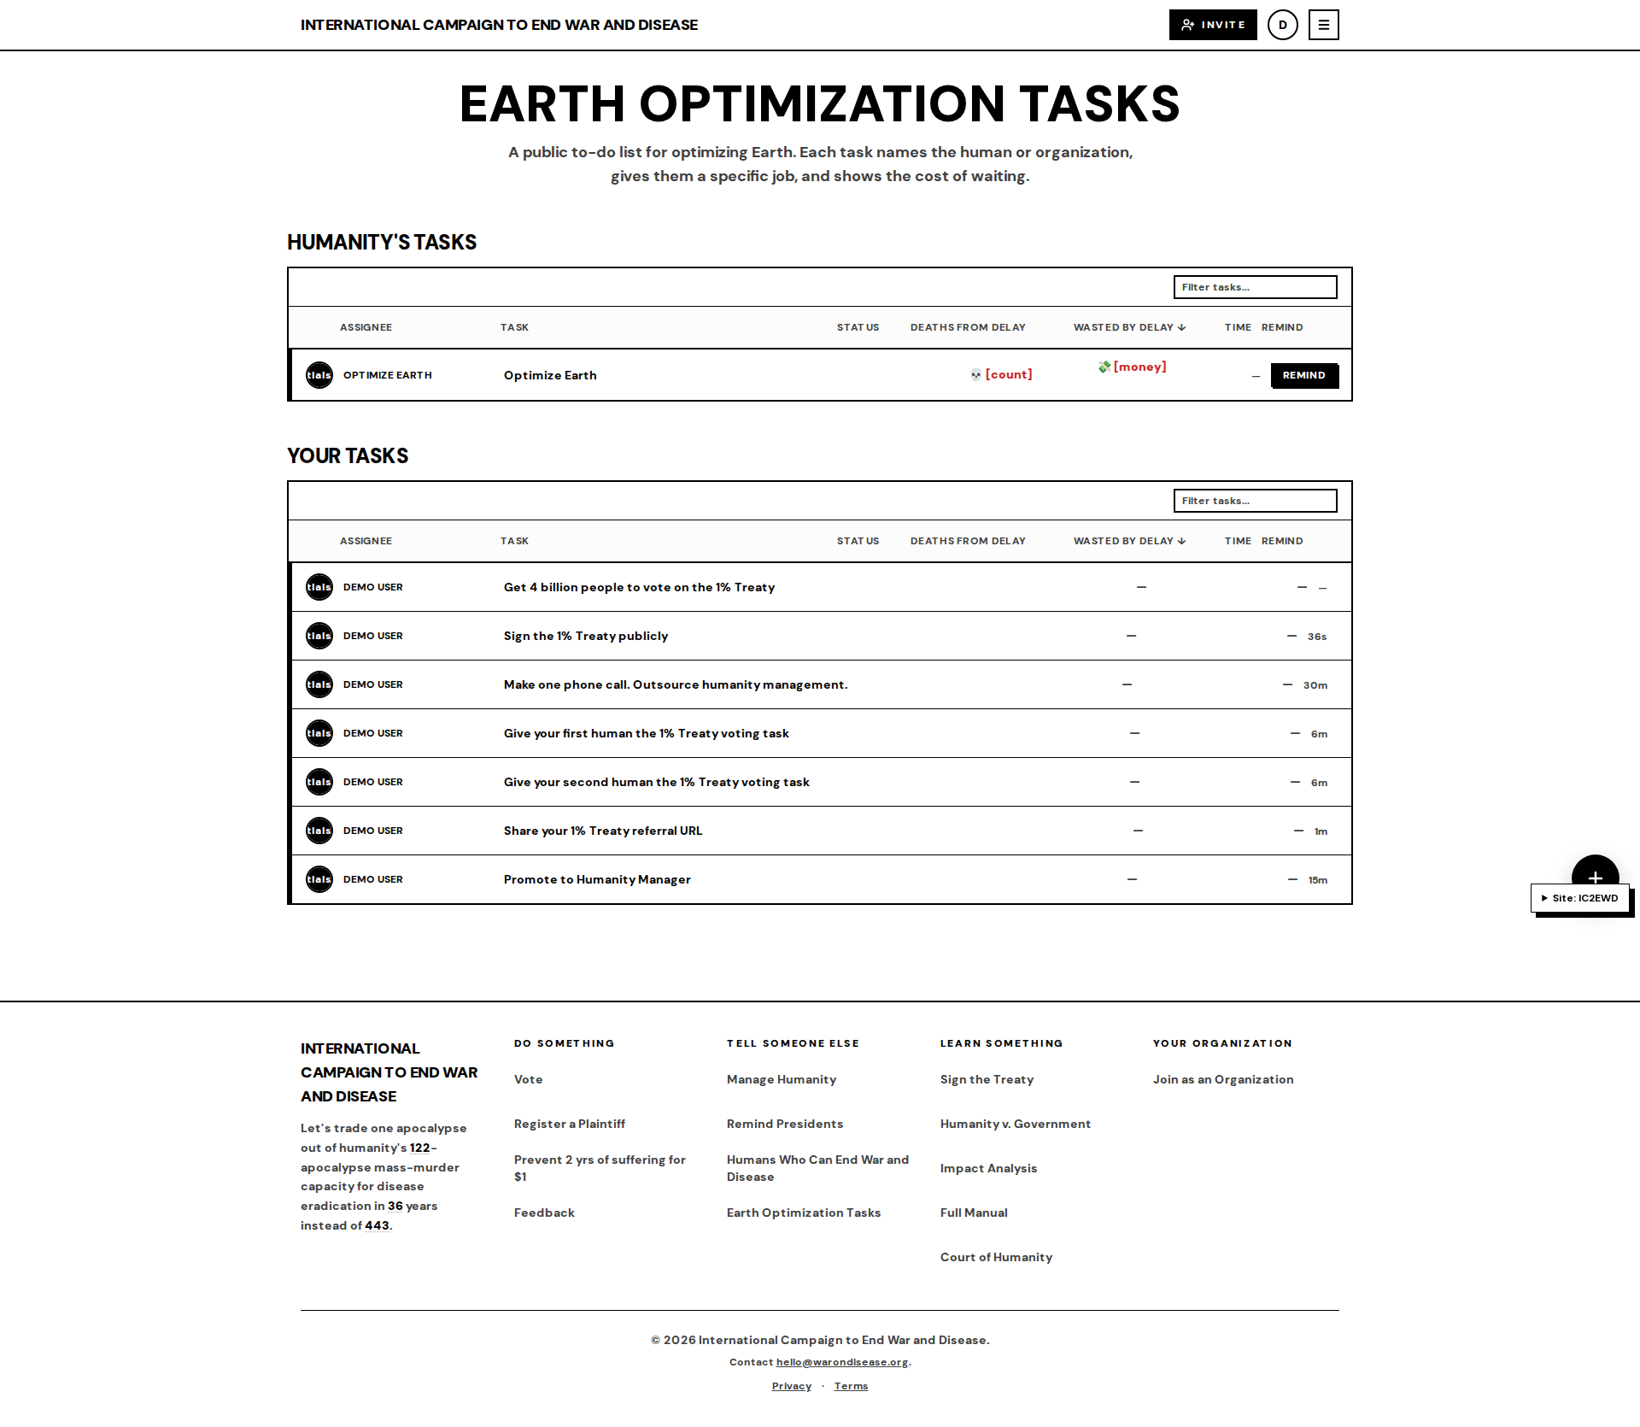Sort Your Tasks by Time column
This screenshot has width=1640, height=1427.
[1238, 541]
